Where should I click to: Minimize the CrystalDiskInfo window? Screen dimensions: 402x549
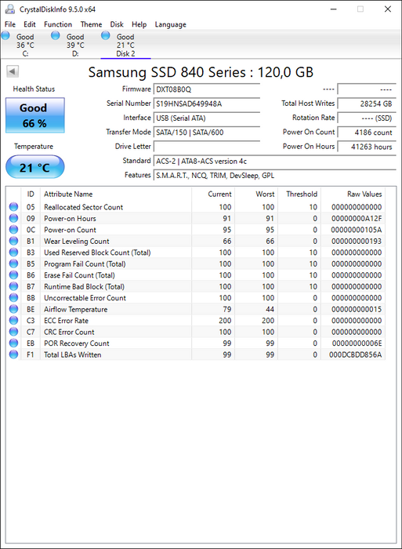coord(333,9)
